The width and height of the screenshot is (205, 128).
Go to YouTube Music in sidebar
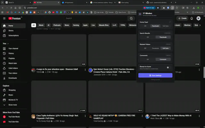click(x=13, y=117)
